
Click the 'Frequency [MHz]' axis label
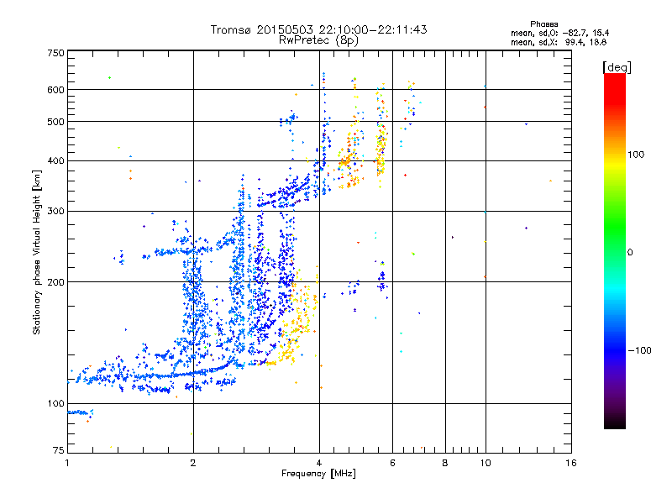tap(318, 474)
